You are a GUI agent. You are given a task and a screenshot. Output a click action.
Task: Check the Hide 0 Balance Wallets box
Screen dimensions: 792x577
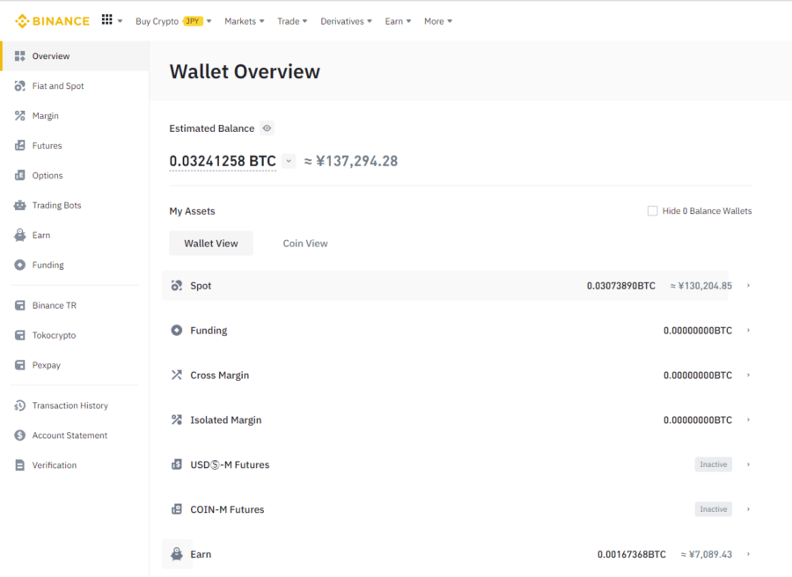(x=652, y=211)
